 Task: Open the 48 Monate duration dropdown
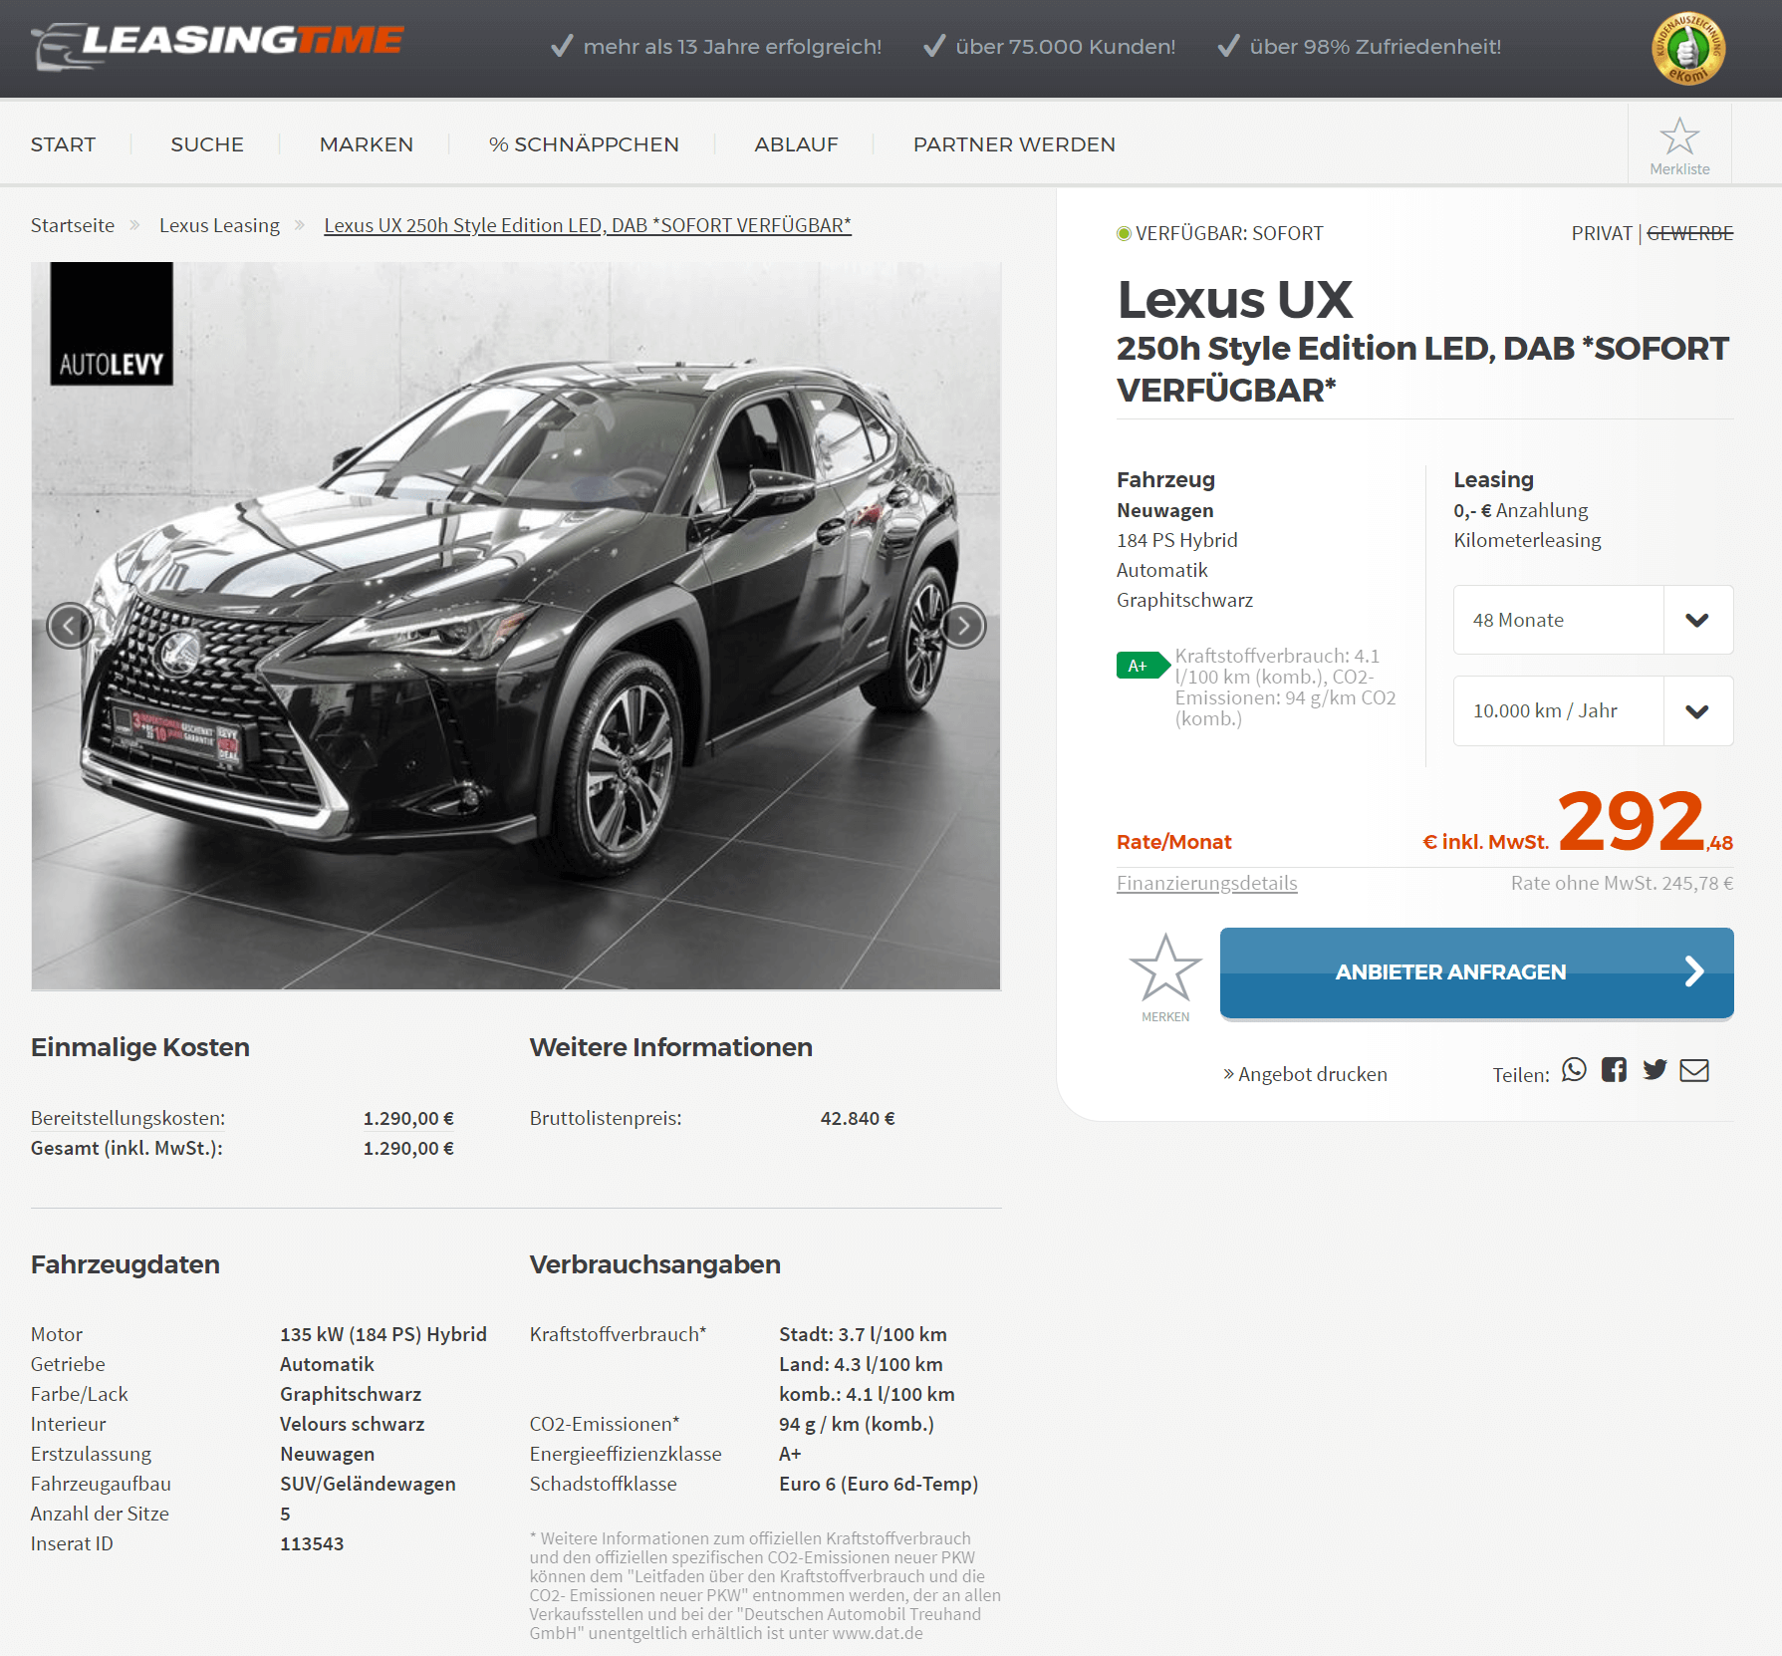pos(1593,620)
